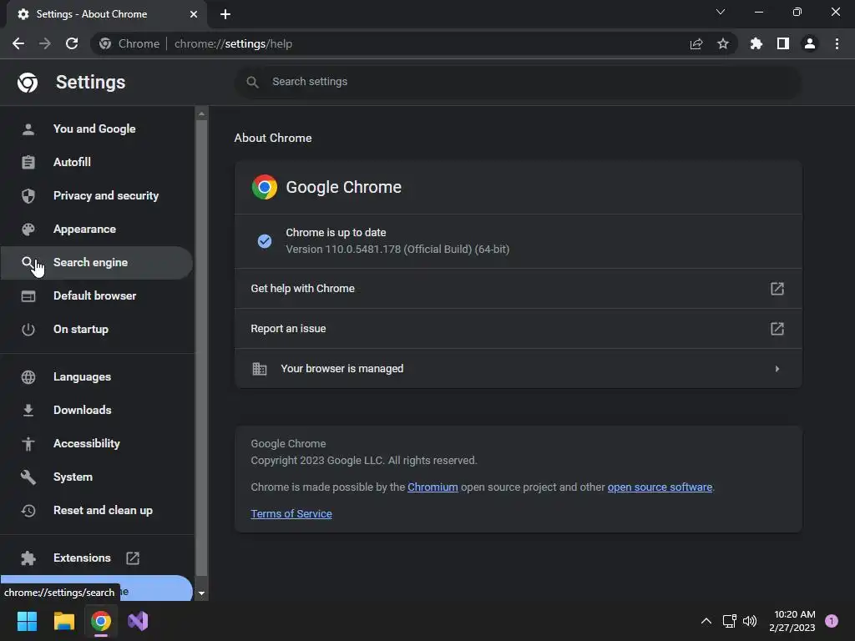
Task: Open Get help with Chrome
Action: (518, 288)
